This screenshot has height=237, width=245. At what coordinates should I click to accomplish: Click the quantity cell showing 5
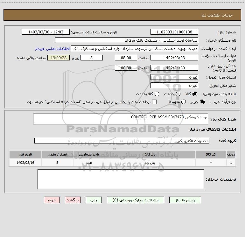[57, 163]
